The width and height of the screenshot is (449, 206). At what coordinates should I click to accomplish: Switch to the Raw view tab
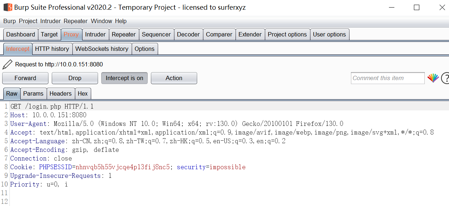click(12, 93)
